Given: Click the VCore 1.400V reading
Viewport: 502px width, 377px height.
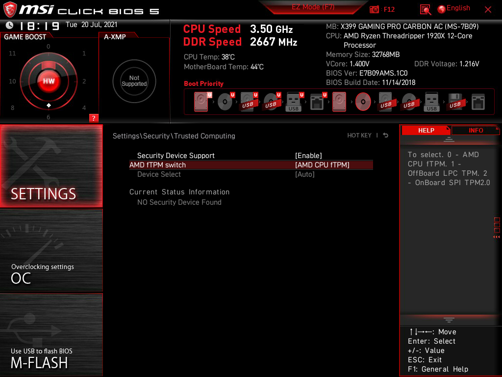Looking at the screenshot, I should pyautogui.click(x=348, y=64).
